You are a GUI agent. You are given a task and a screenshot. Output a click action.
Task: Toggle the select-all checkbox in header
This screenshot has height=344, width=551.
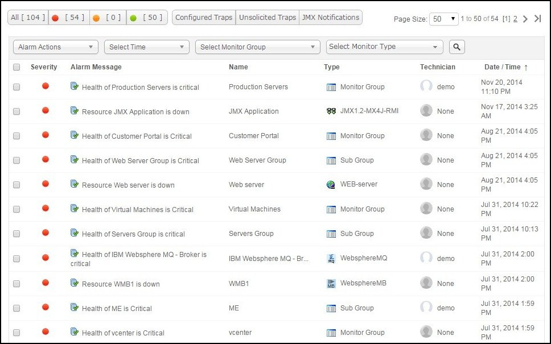click(x=17, y=67)
